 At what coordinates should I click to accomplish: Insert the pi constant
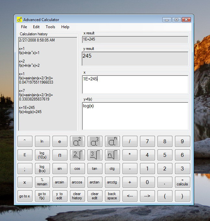click(x=60, y=155)
